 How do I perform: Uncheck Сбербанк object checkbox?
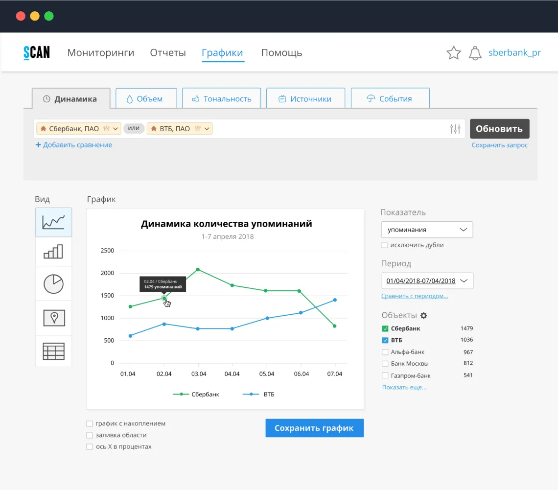385,328
